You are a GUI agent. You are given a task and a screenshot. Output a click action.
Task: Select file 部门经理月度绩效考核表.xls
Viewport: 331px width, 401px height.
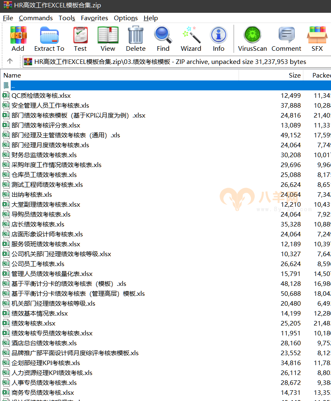pyautogui.click(x=50, y=145)
